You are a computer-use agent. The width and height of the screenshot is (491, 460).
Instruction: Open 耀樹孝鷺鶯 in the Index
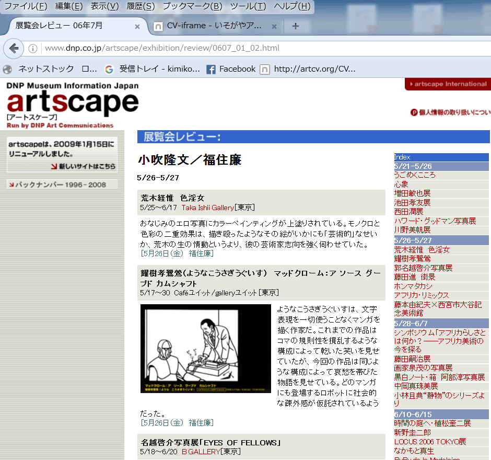point(412,259)
